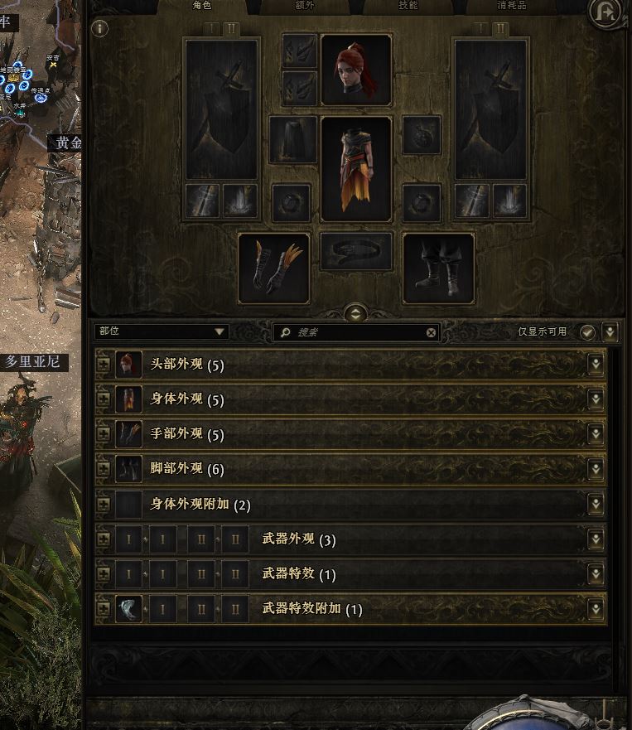Clear the search field with X button
The height and width of the screenshot is (730, 632).
431,332
